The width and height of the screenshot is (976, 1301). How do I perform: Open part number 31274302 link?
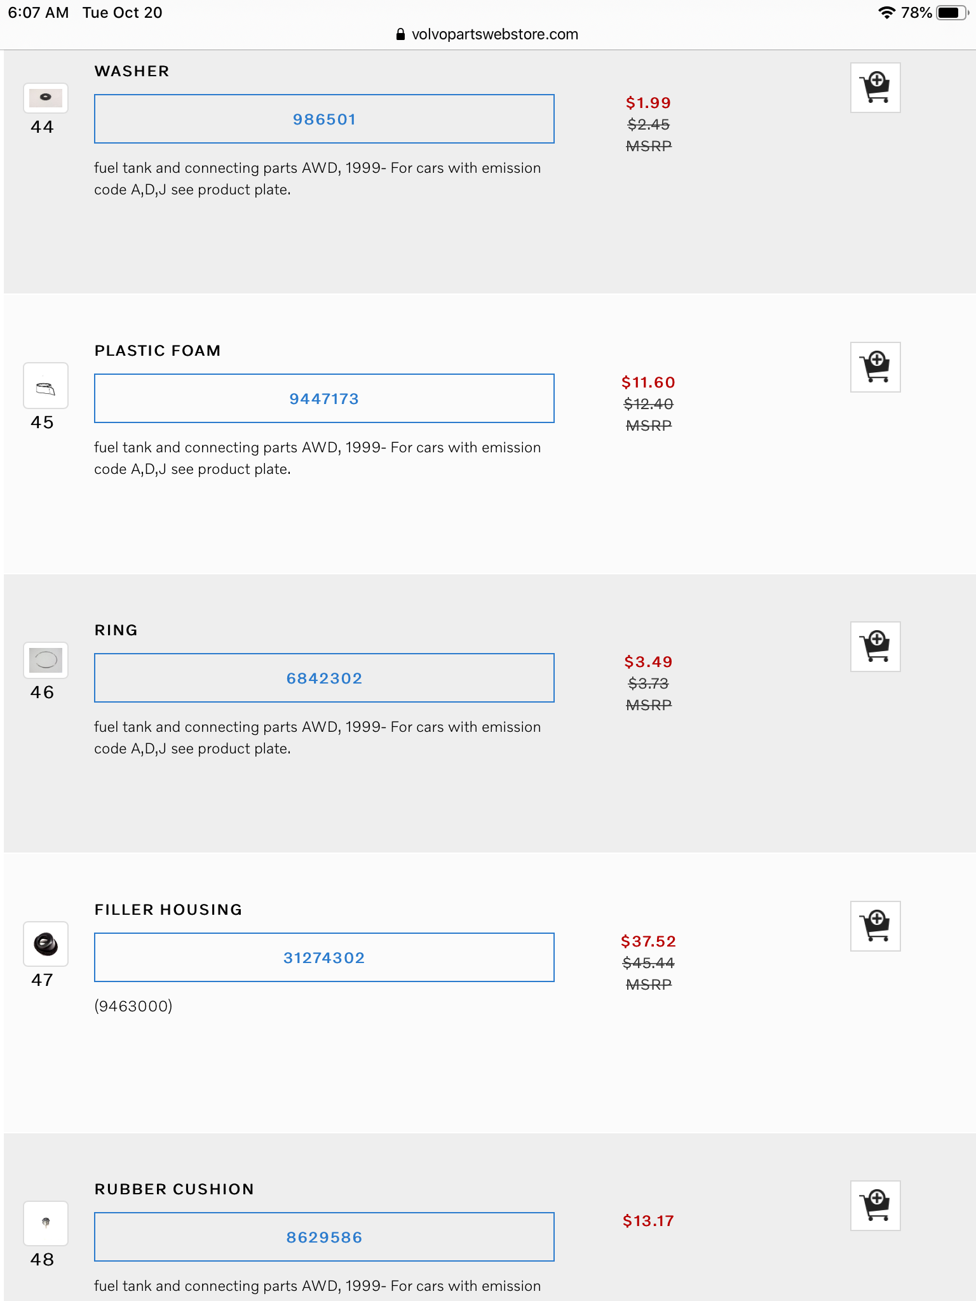[324, 958]
